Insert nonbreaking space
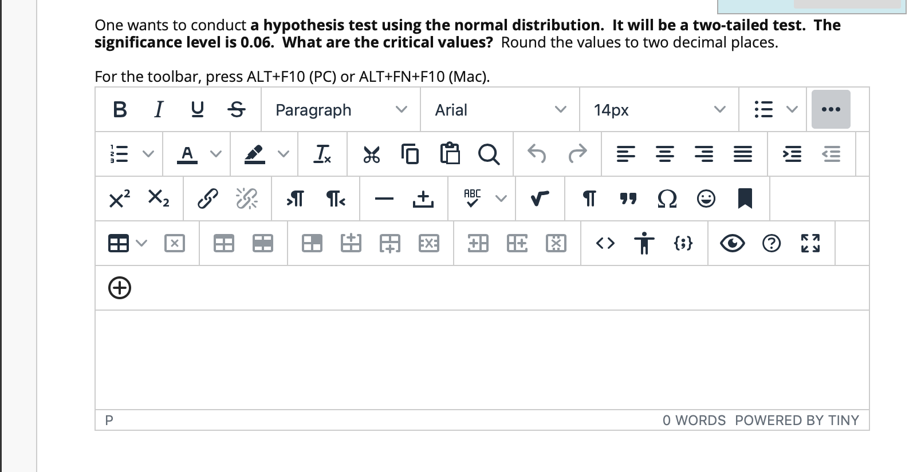 click(423, 199)
